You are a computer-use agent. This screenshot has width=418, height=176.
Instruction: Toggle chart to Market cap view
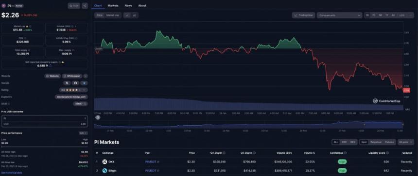(x=112, y=15)
